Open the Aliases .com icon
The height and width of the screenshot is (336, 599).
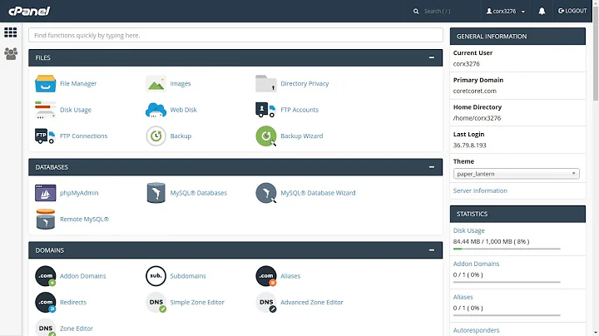pyautogui.click(x=266, y=276)
